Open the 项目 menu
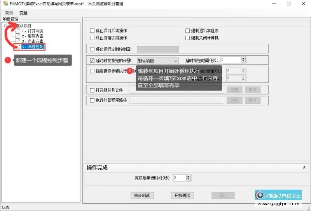Screen dimensions: 311x211 click(9, 13)
